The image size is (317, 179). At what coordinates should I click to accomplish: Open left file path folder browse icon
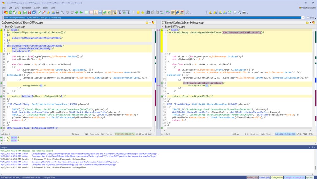(147, 23)
